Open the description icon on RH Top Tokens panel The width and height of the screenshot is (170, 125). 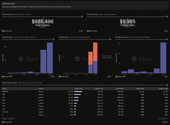tap(167, 85)
